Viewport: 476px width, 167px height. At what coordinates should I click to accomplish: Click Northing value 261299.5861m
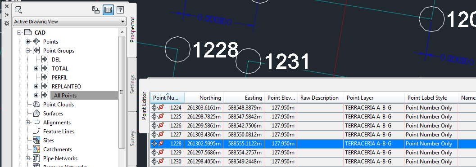coord(204,126)
